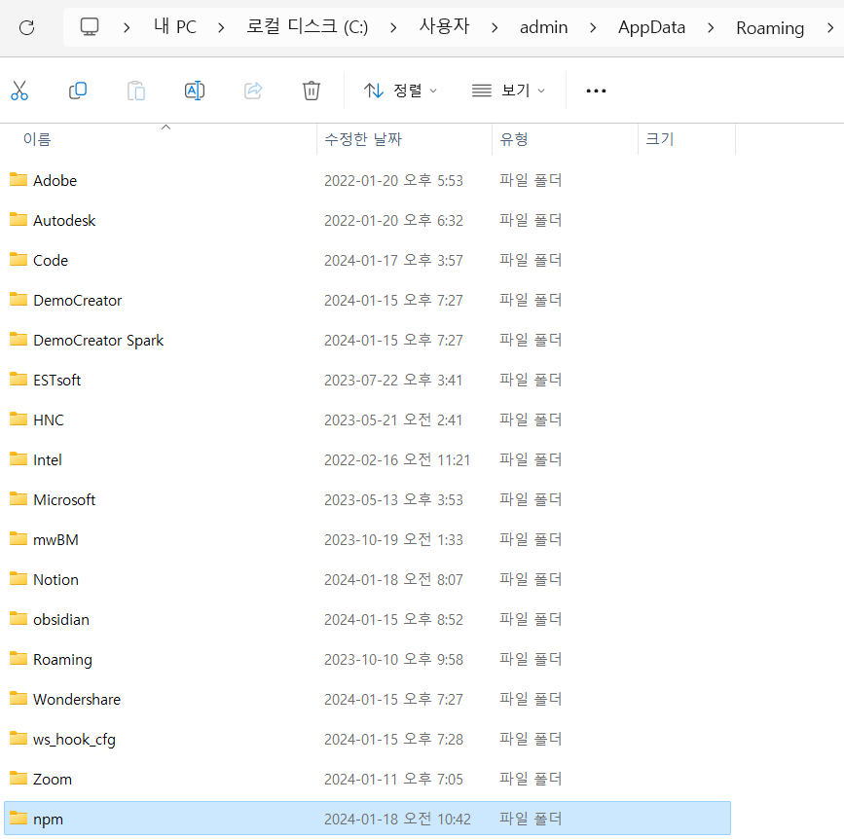Expand the chevron after AppData
The image size is (844, 839).
(711, 27)
